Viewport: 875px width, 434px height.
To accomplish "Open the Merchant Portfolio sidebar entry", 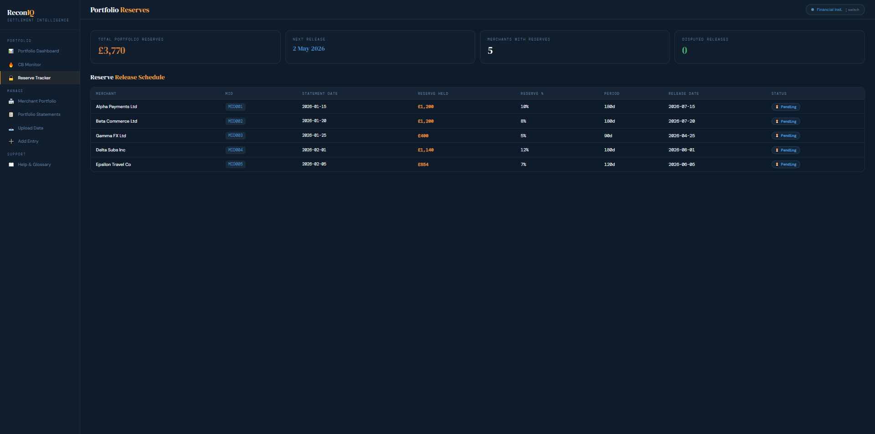I will coord(37,101).
